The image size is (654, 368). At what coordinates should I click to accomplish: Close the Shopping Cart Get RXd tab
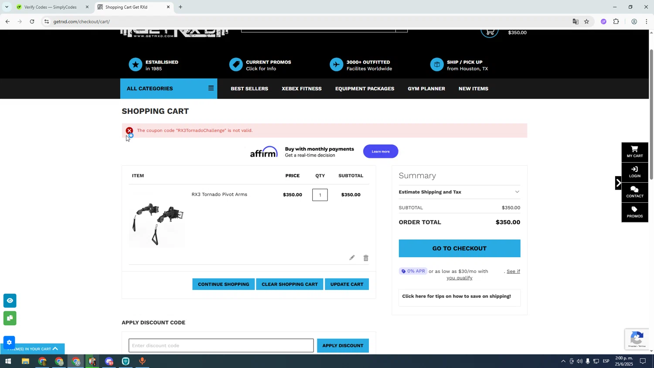point(168,7)
